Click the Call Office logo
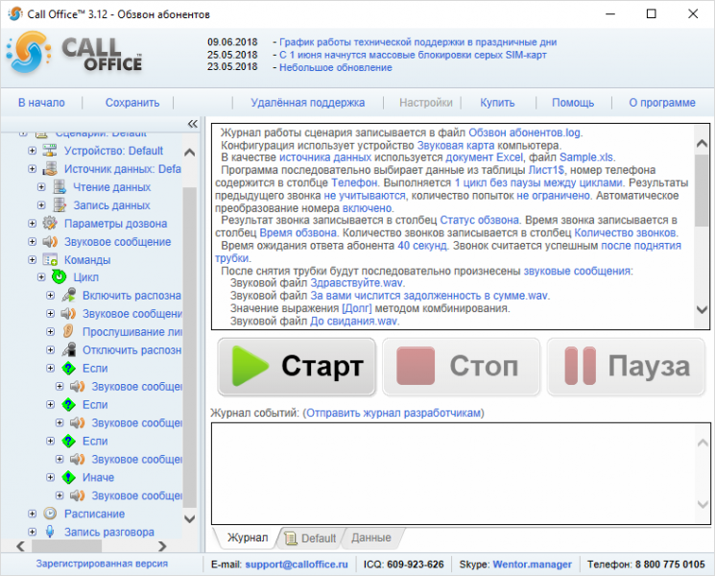Viewport: 715px width, 576px height. point(74,54)
